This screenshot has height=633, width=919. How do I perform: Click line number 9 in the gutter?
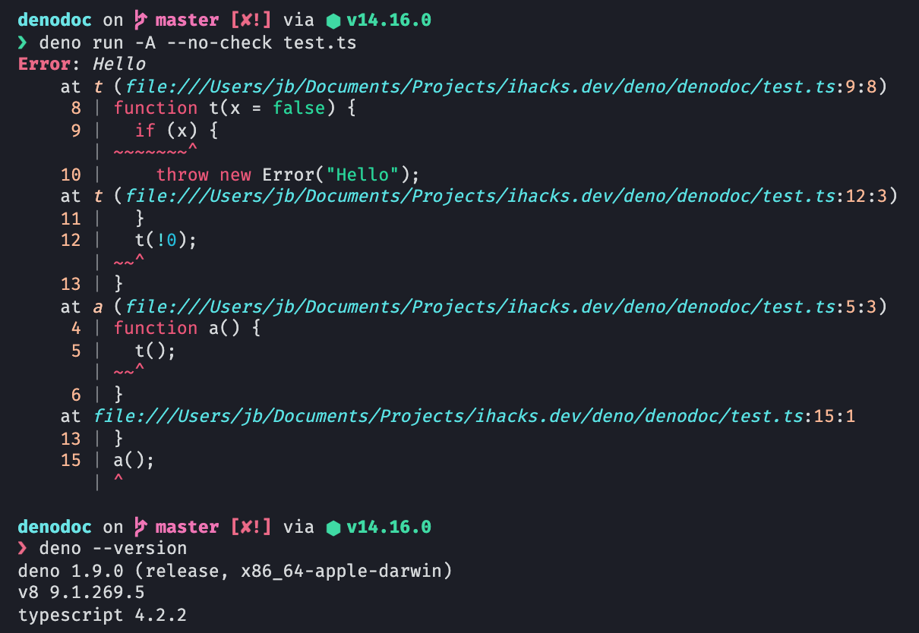(x=76, y=131)
